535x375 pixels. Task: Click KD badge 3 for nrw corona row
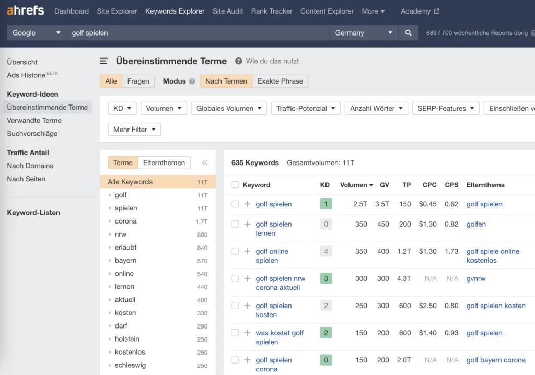click(326, 278)
